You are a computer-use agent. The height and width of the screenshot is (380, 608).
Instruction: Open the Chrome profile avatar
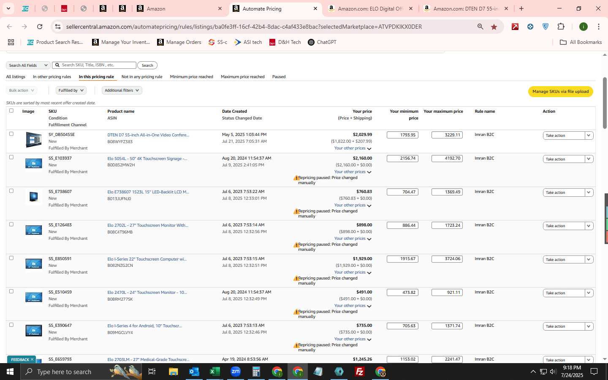(584, 27)
